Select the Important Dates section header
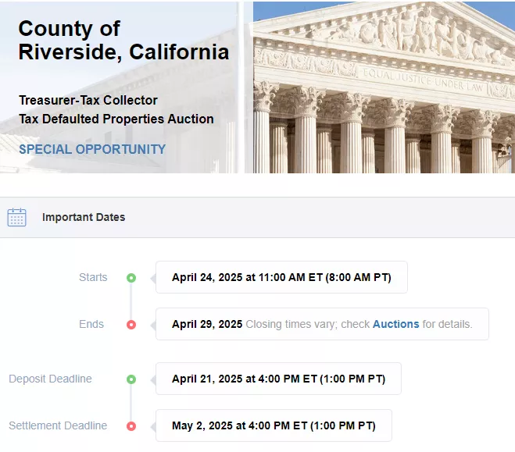515x452 pixels. [x=84, y=218]
